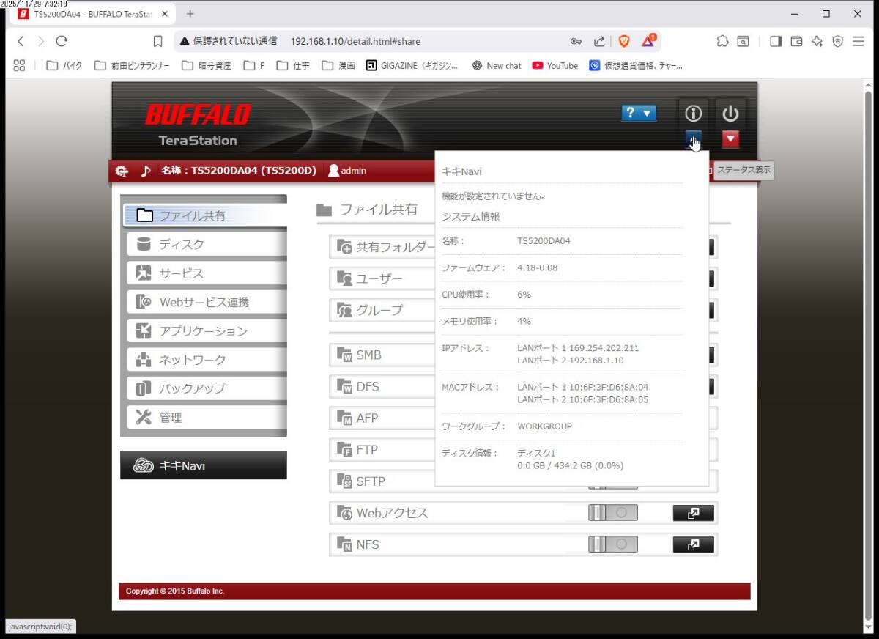Screen dimensions: 879x639
Task: Click the ファイル共有 page heading
Action: pos(378,210)
